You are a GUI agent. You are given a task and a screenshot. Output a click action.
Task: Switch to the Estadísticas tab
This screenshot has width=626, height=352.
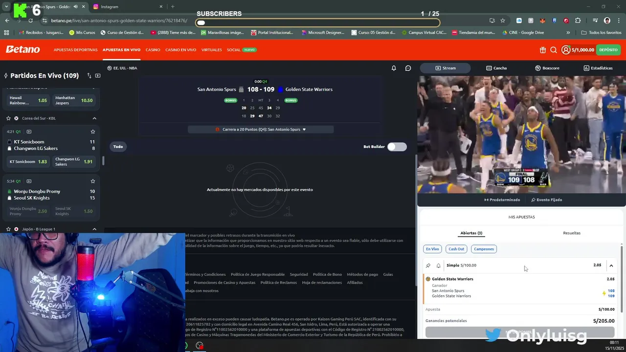[x=598, y=68]
